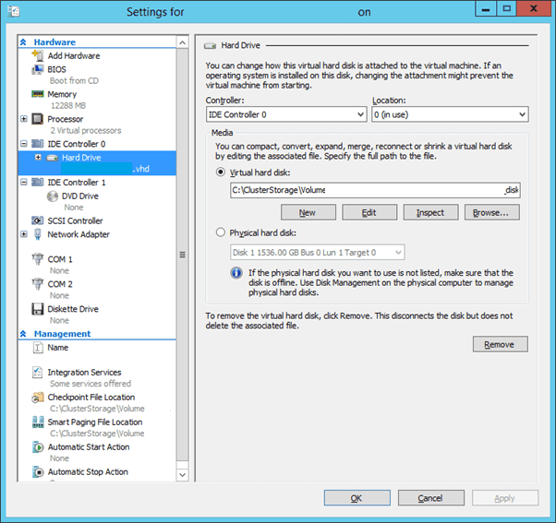Viewport: 556px width, 523px height.
Task: Click 'Some services offered' text
Action: pyautogui.click(x=91, y=384)
